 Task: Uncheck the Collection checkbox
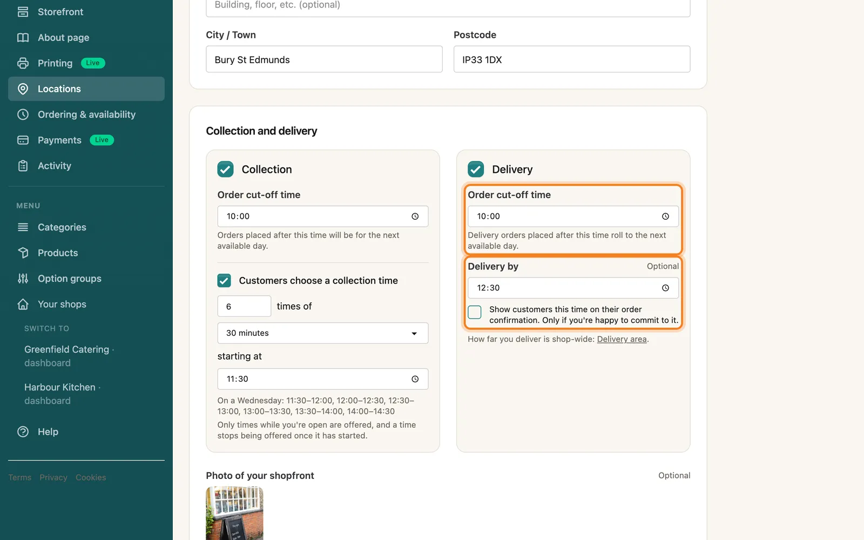coord(225,169)
